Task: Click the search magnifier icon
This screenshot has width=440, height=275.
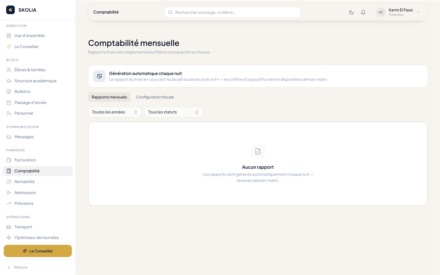Action: pos(170,12)
